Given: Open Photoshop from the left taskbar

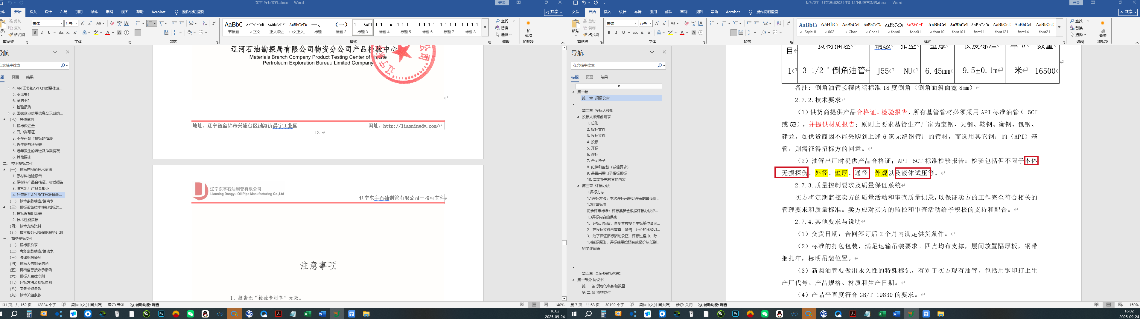Looking at the screenshot, I should point(161,314).
